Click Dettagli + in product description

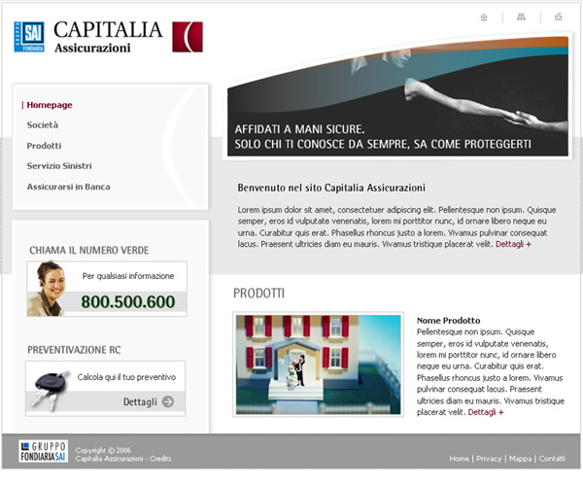tap(486, 412)
